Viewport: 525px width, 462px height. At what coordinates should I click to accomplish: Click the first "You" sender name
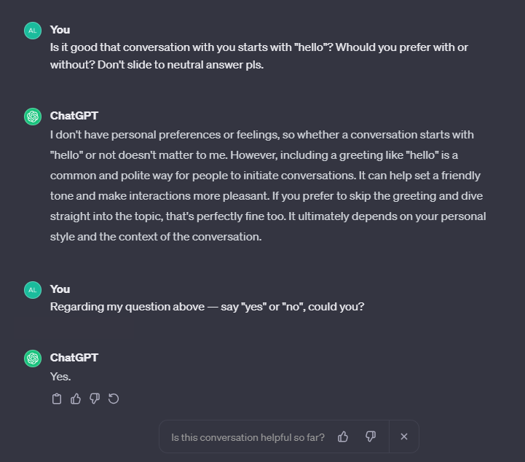pyautogui.click(x=60, y=30)
